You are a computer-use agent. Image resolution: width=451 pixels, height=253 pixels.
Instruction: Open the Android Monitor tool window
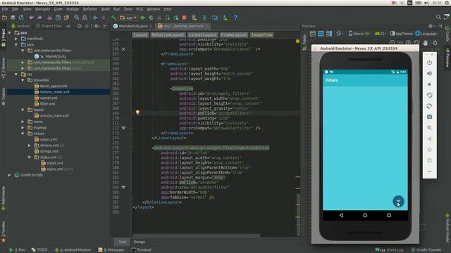pyautogui.click(x=73, y=250)
